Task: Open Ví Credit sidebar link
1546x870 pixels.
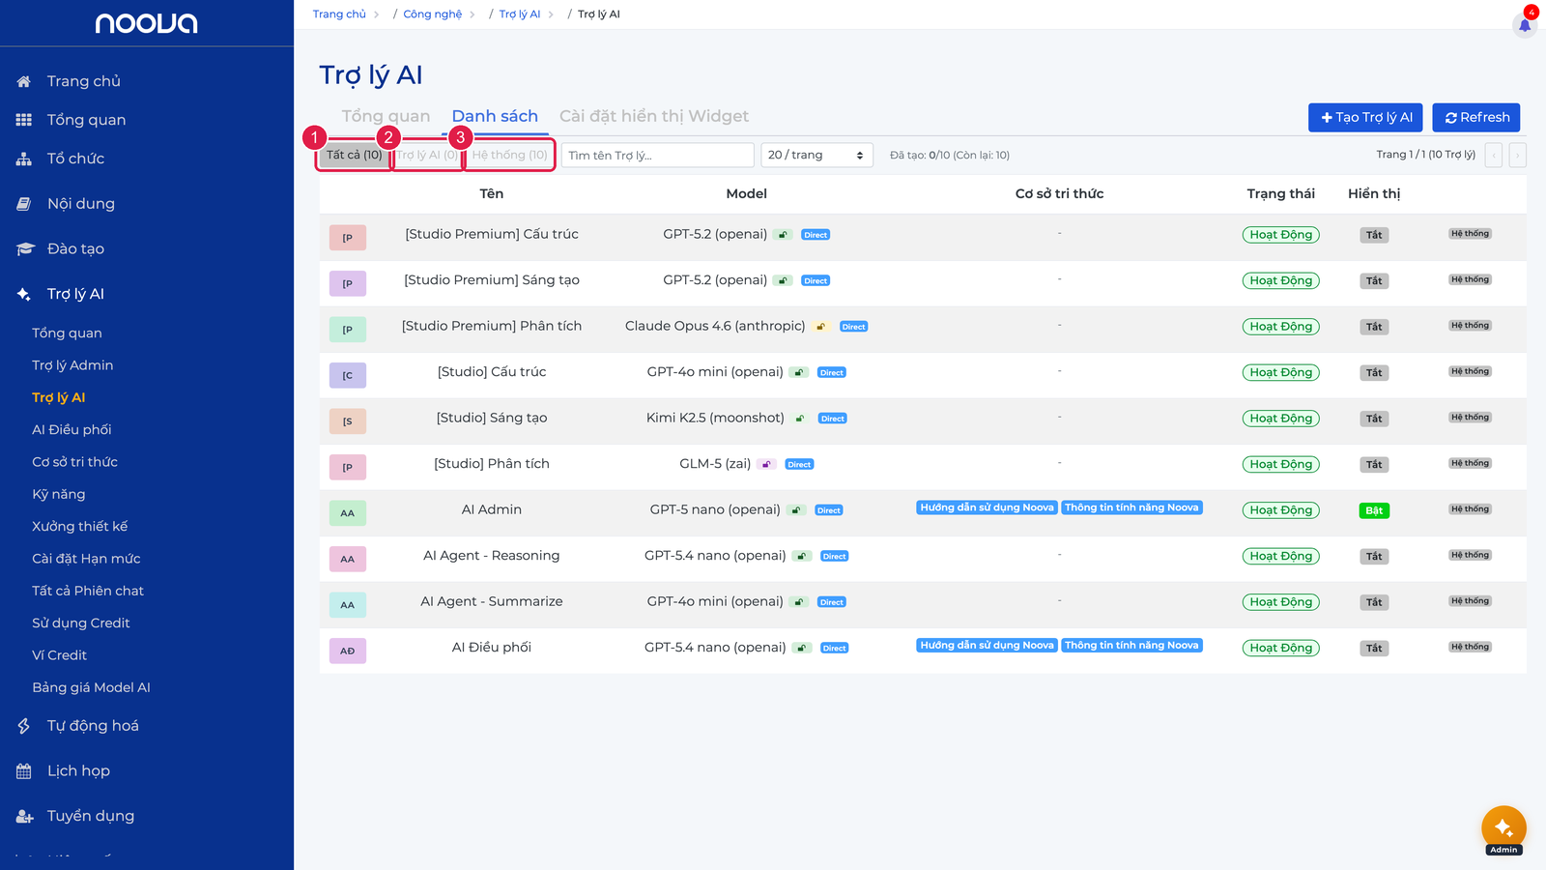Action: click(59, 655)
